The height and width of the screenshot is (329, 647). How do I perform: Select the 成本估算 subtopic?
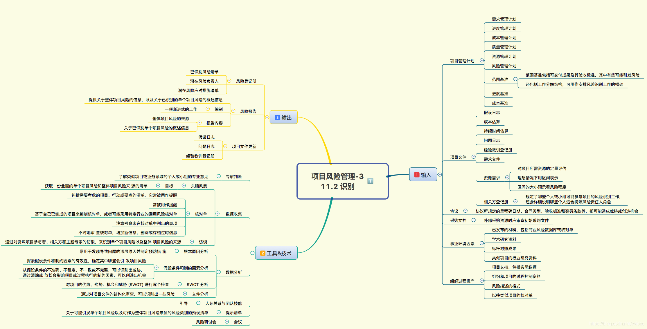click(x=492, y=122)
